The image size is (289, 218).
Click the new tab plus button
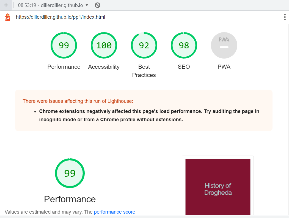pos(6,5)
